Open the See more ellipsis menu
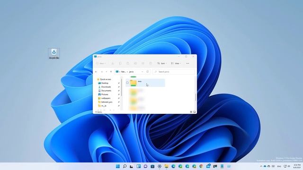Screen dimensions: 303x170 [x=187, y=63]
